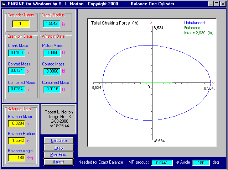Click the 'in' unit beside Crank Radius

63,24
